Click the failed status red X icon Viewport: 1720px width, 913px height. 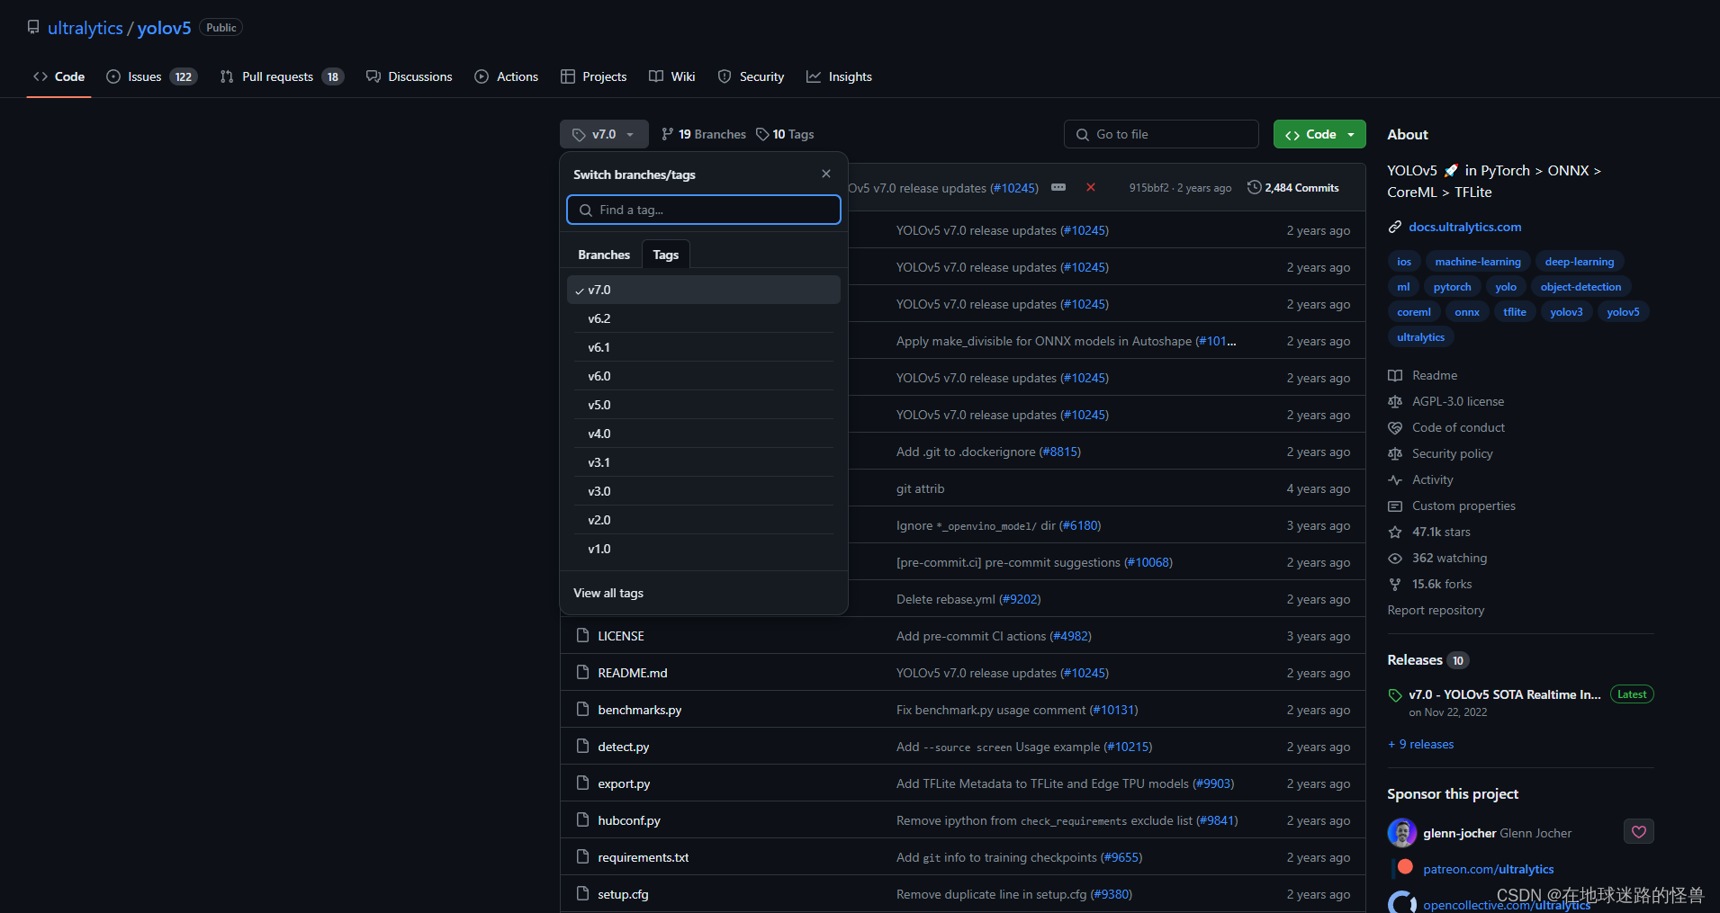coord(1090,187)
